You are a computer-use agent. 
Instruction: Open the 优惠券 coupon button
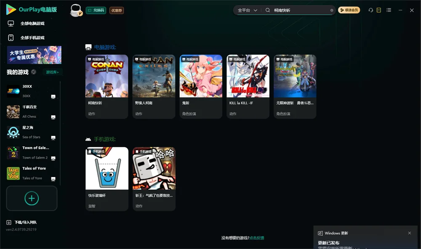[117, 11]
